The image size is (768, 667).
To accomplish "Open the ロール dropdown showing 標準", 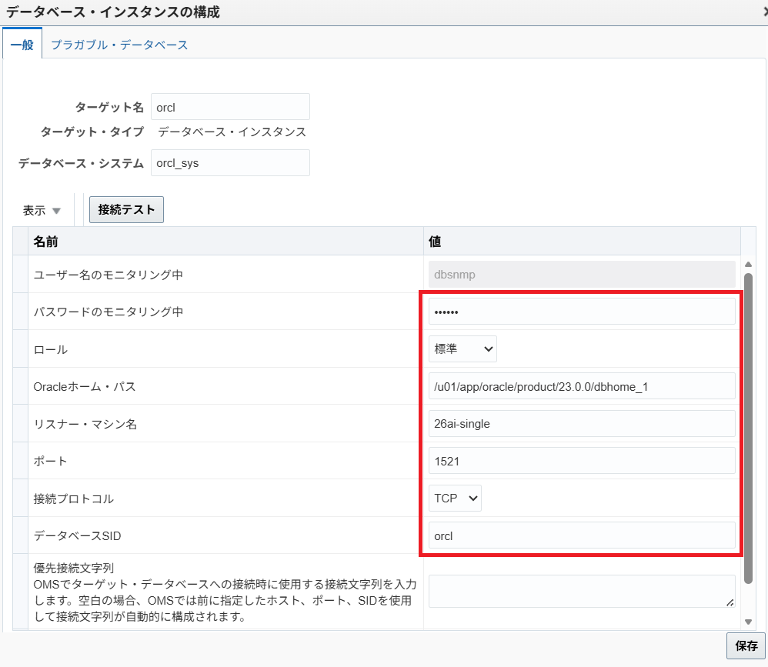I will point(462,349).
